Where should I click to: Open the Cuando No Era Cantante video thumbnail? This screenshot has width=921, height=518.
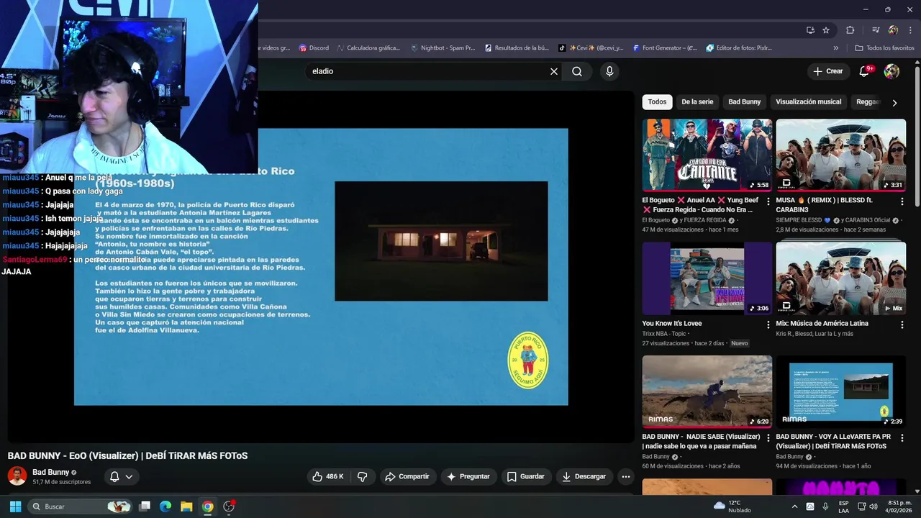[x=707, y=155]
